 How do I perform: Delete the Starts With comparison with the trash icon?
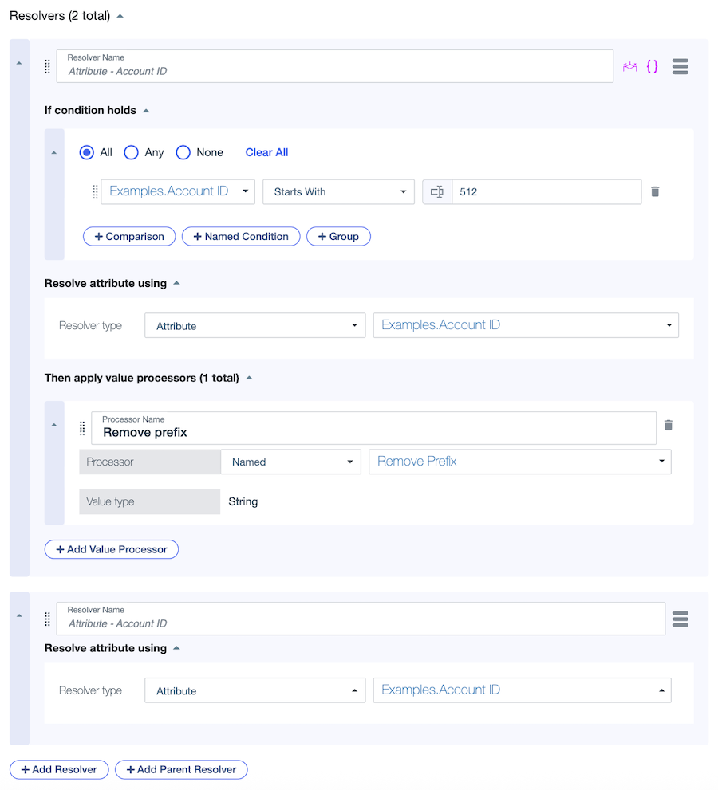655,191
